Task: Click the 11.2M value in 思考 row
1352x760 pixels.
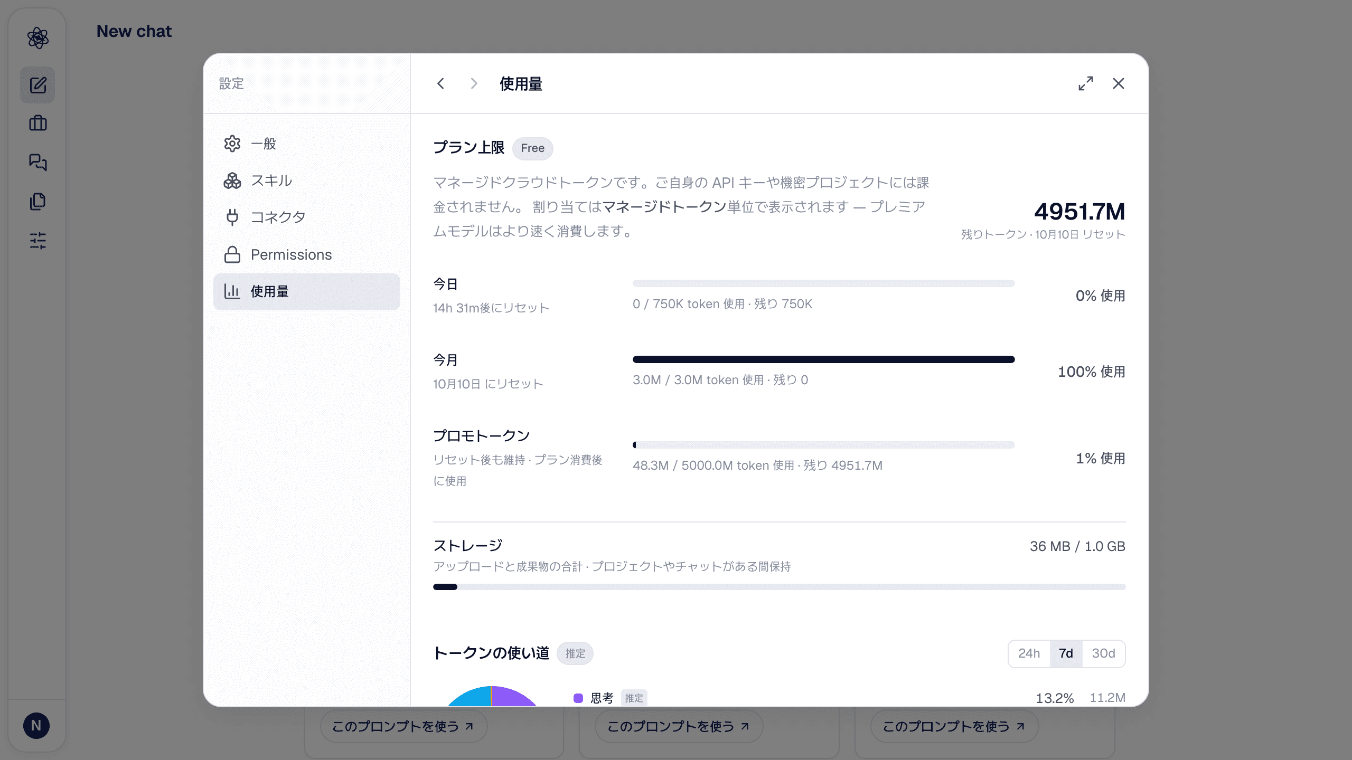Action: pos(1107,698)
